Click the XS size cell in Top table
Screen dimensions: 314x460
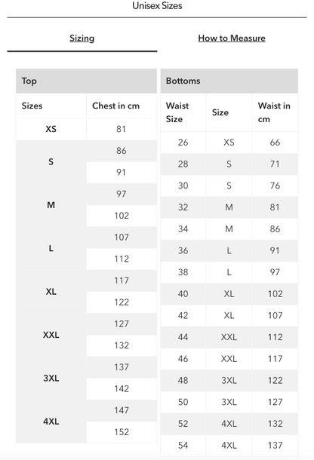pyautogui.click(x=51, y=129)
